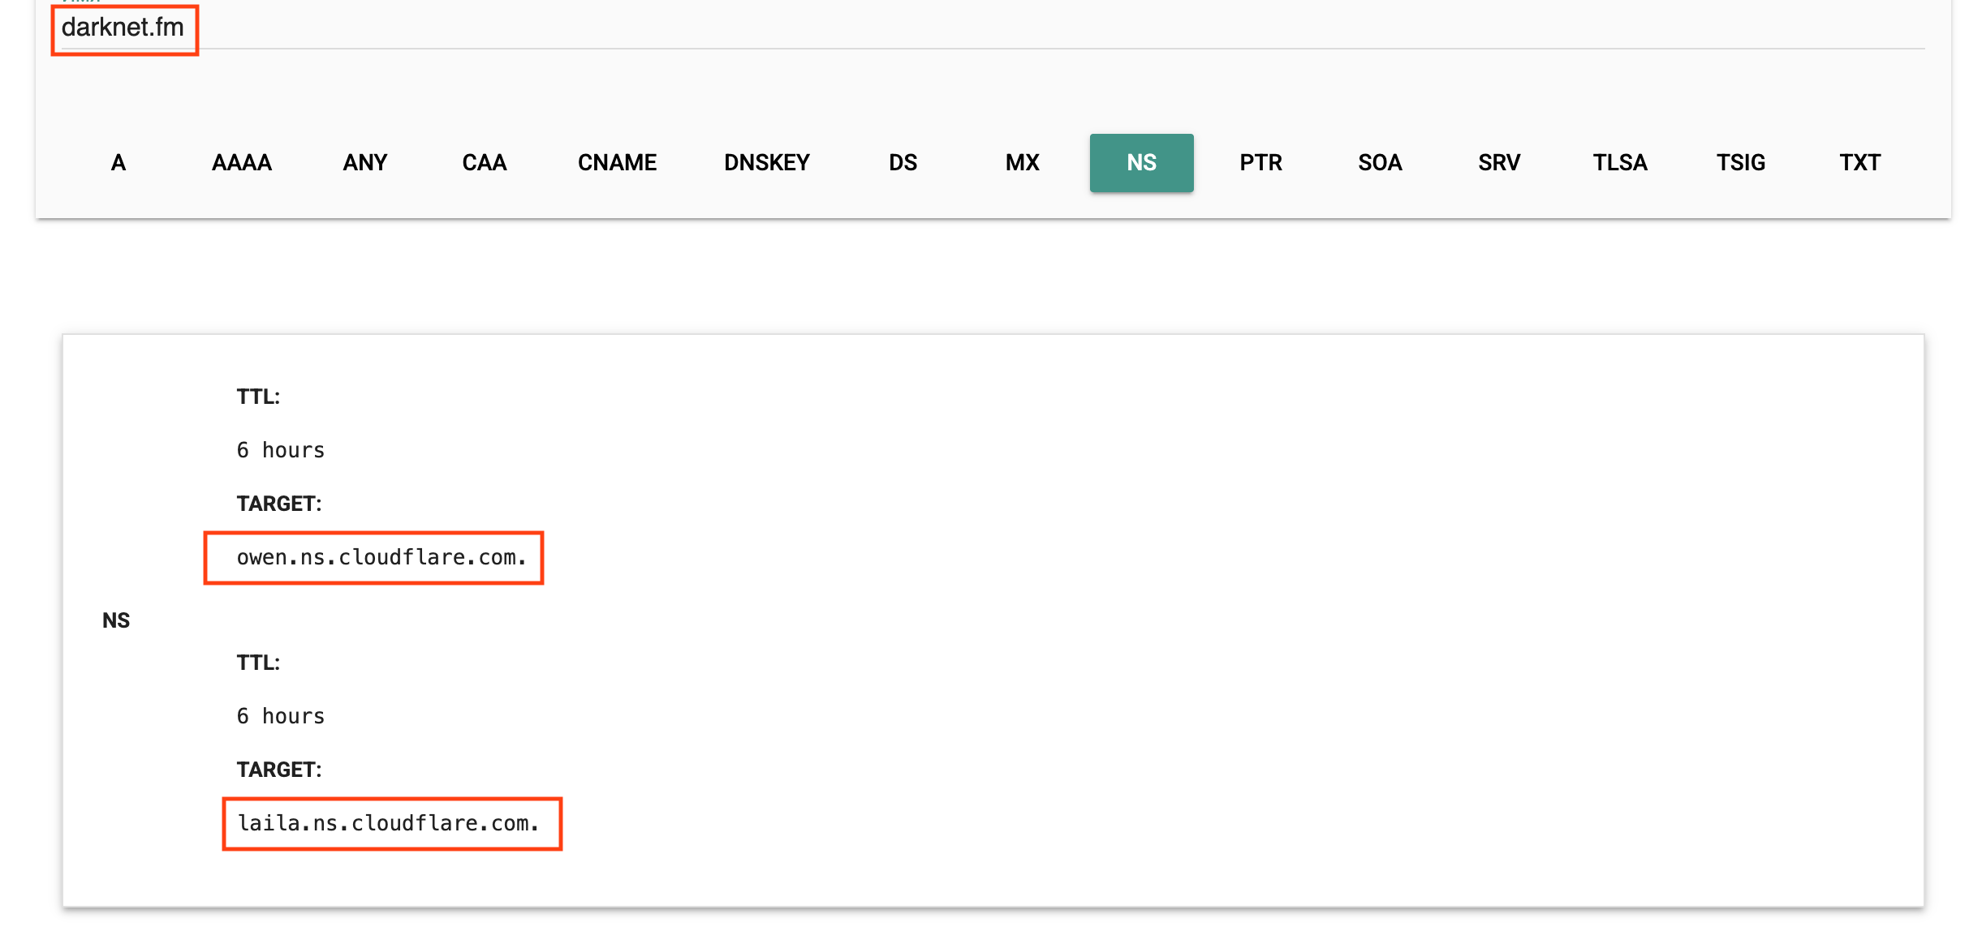Select the SOA record button
1982x931 pixels.
coord(1380,162)
